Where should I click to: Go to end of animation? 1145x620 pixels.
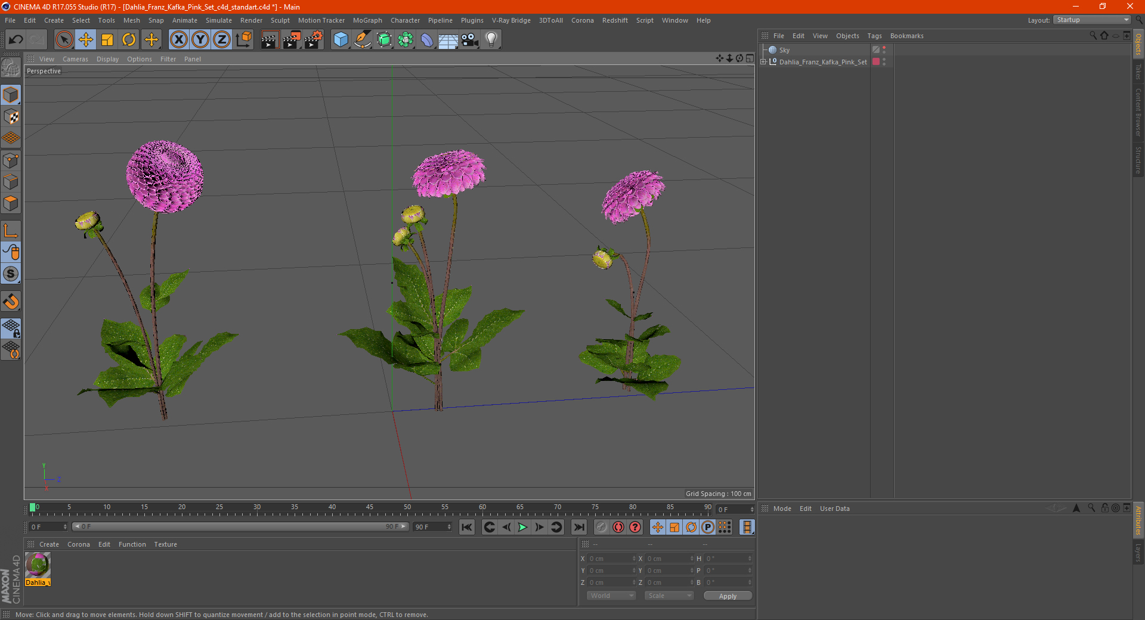coord(578,527)
